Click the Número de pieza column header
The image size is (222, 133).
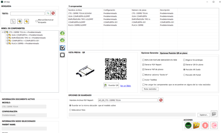point(145,10)
